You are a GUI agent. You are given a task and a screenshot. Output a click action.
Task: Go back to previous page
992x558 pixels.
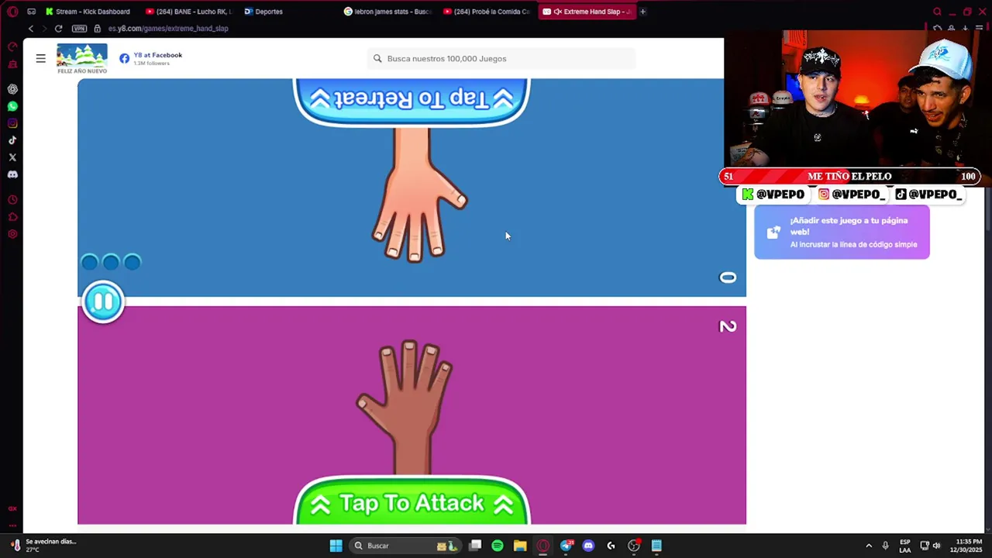(x=30, y=29)
